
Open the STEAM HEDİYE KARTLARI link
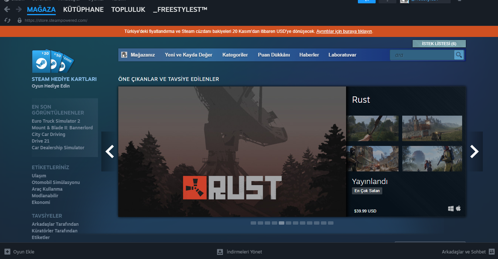pos(64,79)
